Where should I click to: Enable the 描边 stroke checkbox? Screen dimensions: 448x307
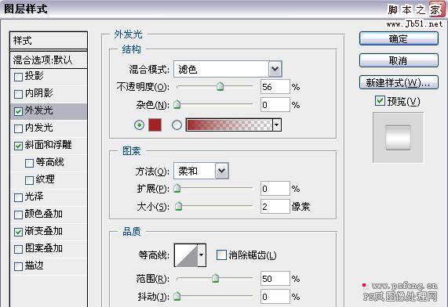(x=18, y=266)
